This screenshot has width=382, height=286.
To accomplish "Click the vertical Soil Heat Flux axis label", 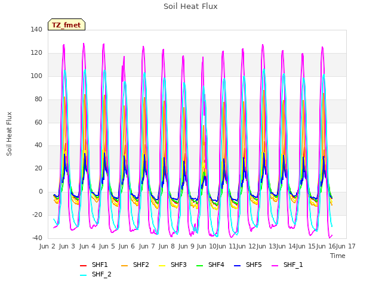I will pos(9,133).
